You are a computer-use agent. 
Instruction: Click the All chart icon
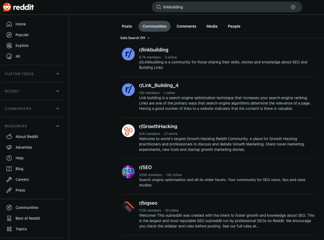(9, 56)
